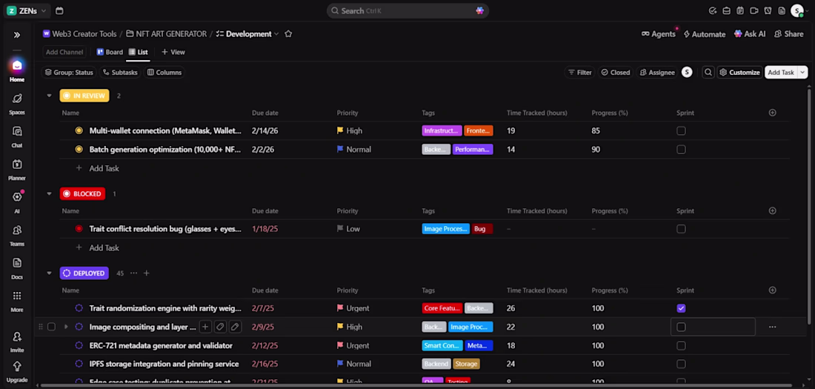Click plus icon beside DEPLOYED group count
The image size is (815, 389).
point(147,273)
